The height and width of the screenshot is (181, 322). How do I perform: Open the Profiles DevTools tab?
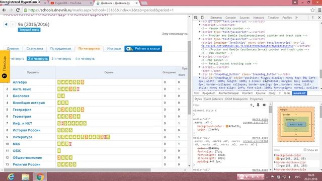287,18
